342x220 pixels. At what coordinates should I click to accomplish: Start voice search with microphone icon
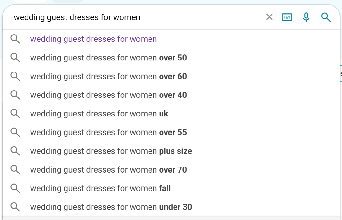coord(306,17)
